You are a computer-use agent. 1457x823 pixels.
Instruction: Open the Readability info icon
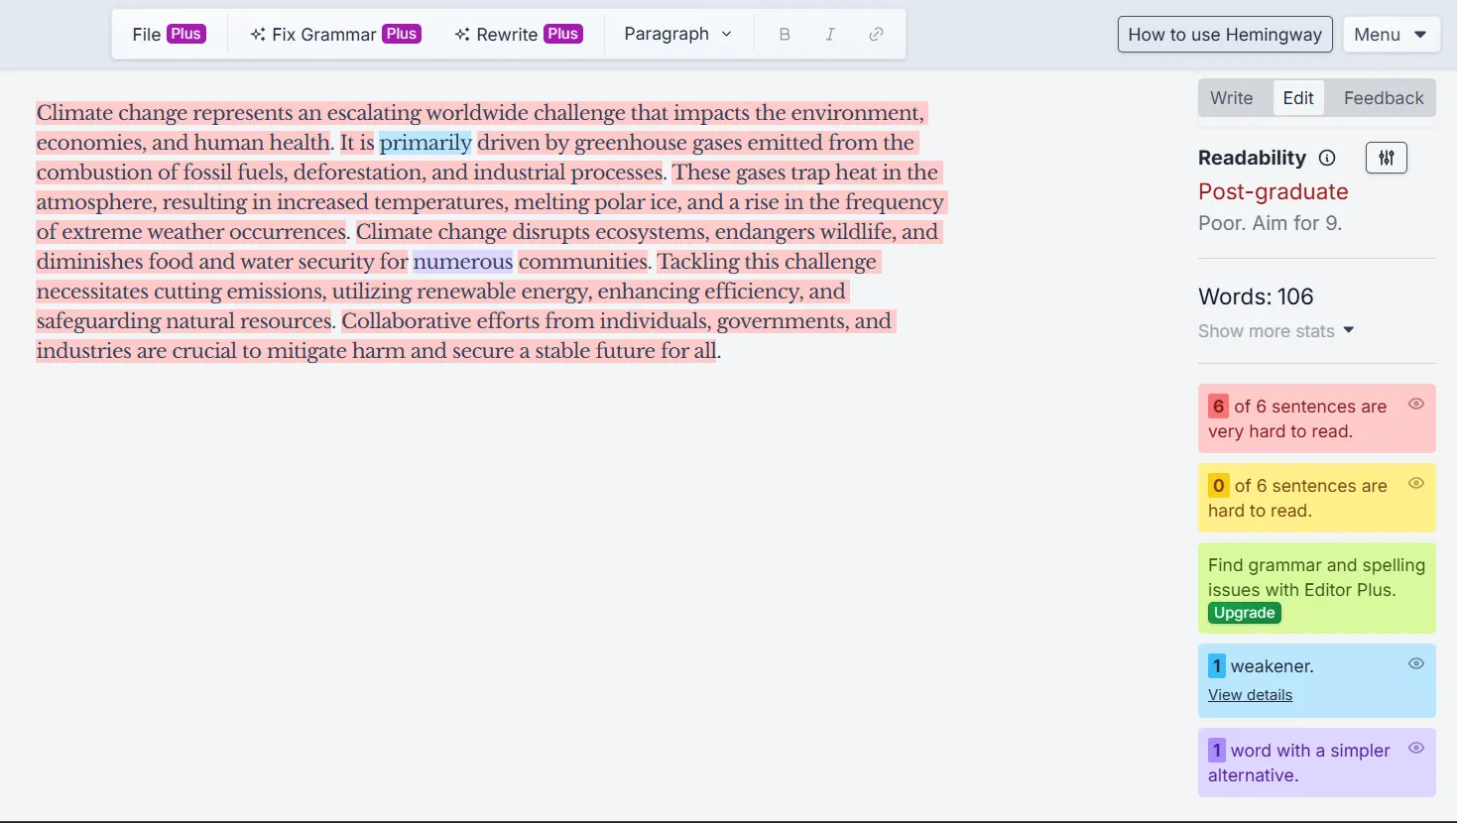1327,158
